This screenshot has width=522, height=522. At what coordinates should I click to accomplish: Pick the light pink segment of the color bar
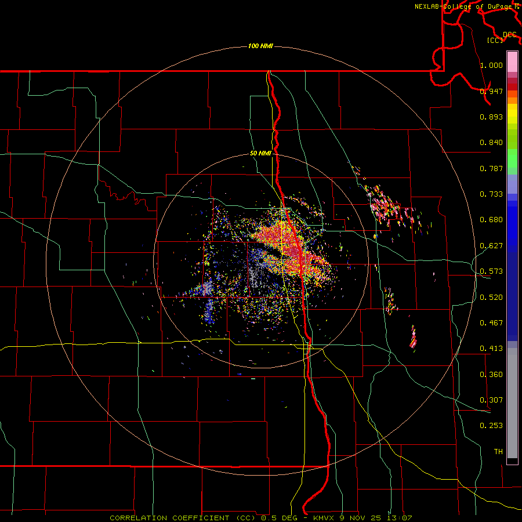tap(512, 61)
